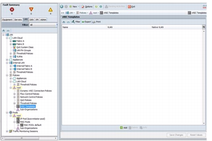Click Reset Values button

(x=196, y=135)
